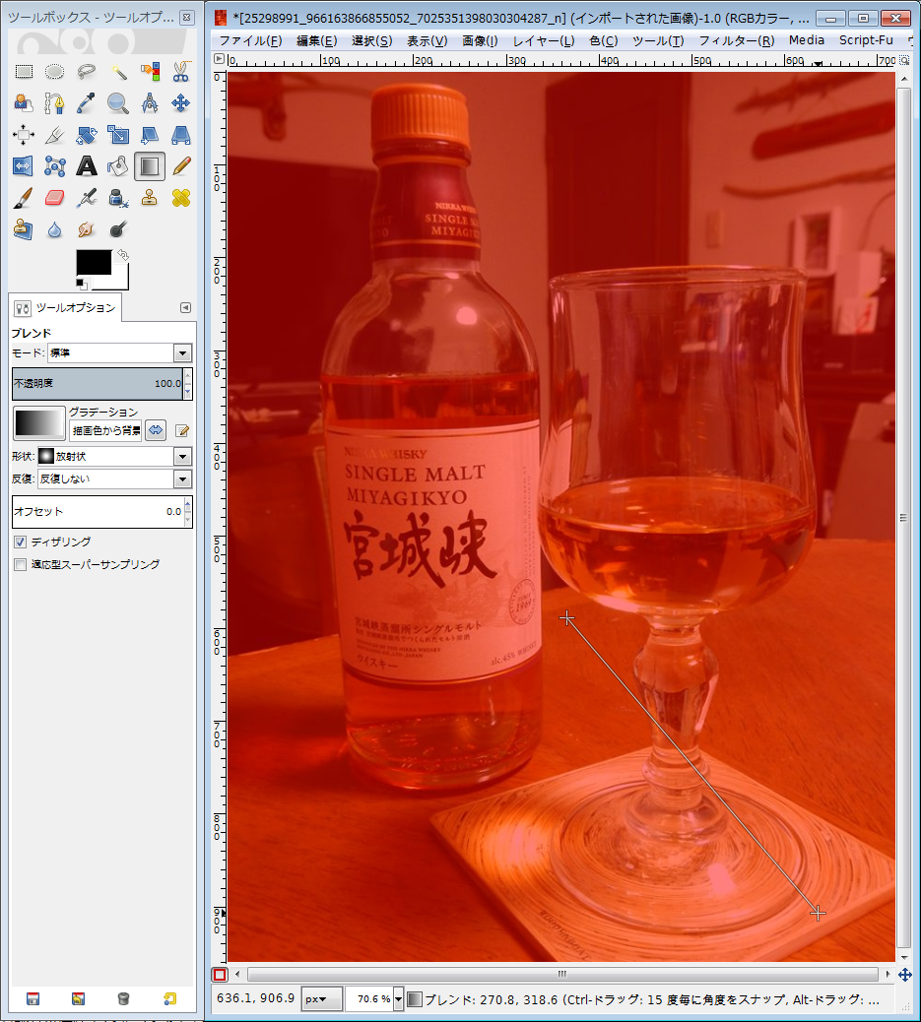Select the yellow Heal bandage tool
Viewport: 921px width, 1022px height.
point(181,198)
